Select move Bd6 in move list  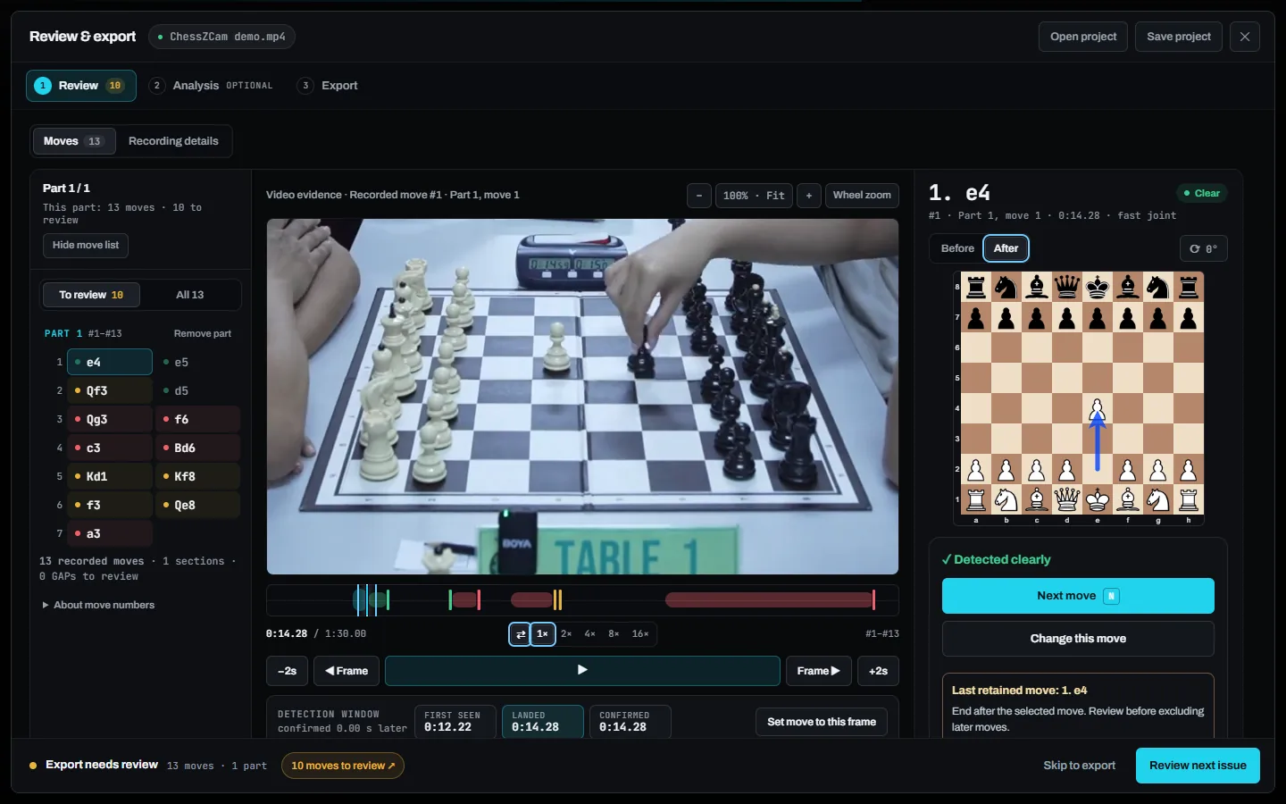197,448
